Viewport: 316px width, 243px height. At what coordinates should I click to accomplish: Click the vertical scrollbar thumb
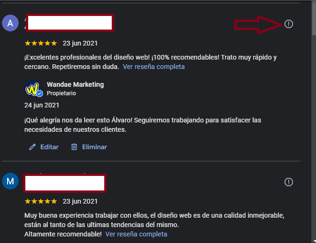click(314, 18)
